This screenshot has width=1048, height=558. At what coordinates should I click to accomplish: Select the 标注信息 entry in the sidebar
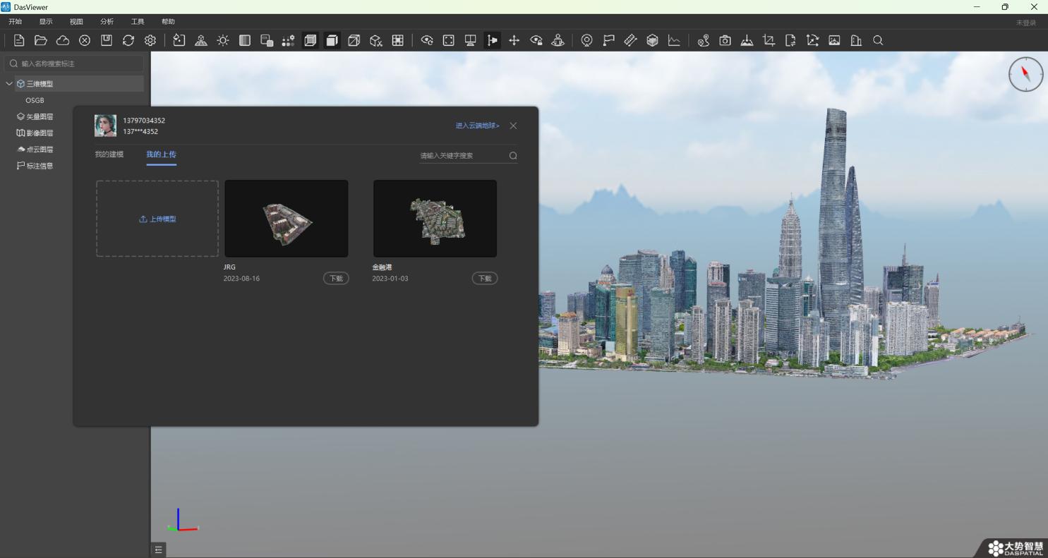[x=35, y=166]
